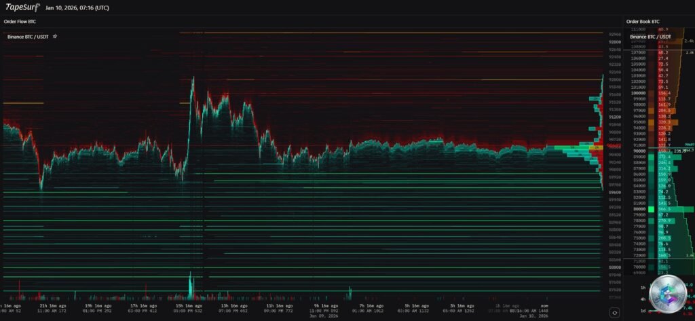Click the Binance BTC / USDT chart label

29,36
